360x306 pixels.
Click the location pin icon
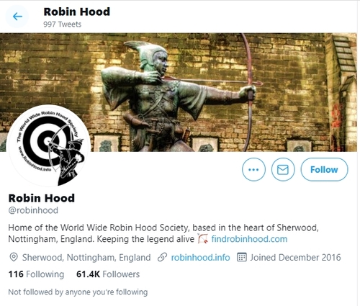click(x=14, y=257)
